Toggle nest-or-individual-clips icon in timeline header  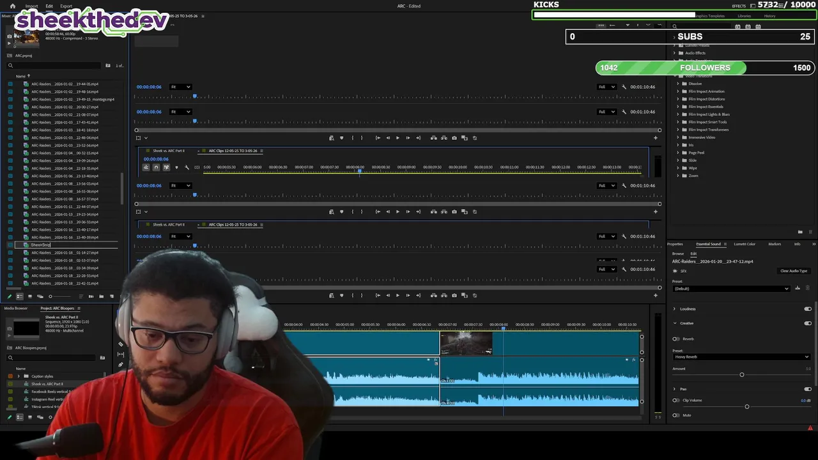click(146, 167)
